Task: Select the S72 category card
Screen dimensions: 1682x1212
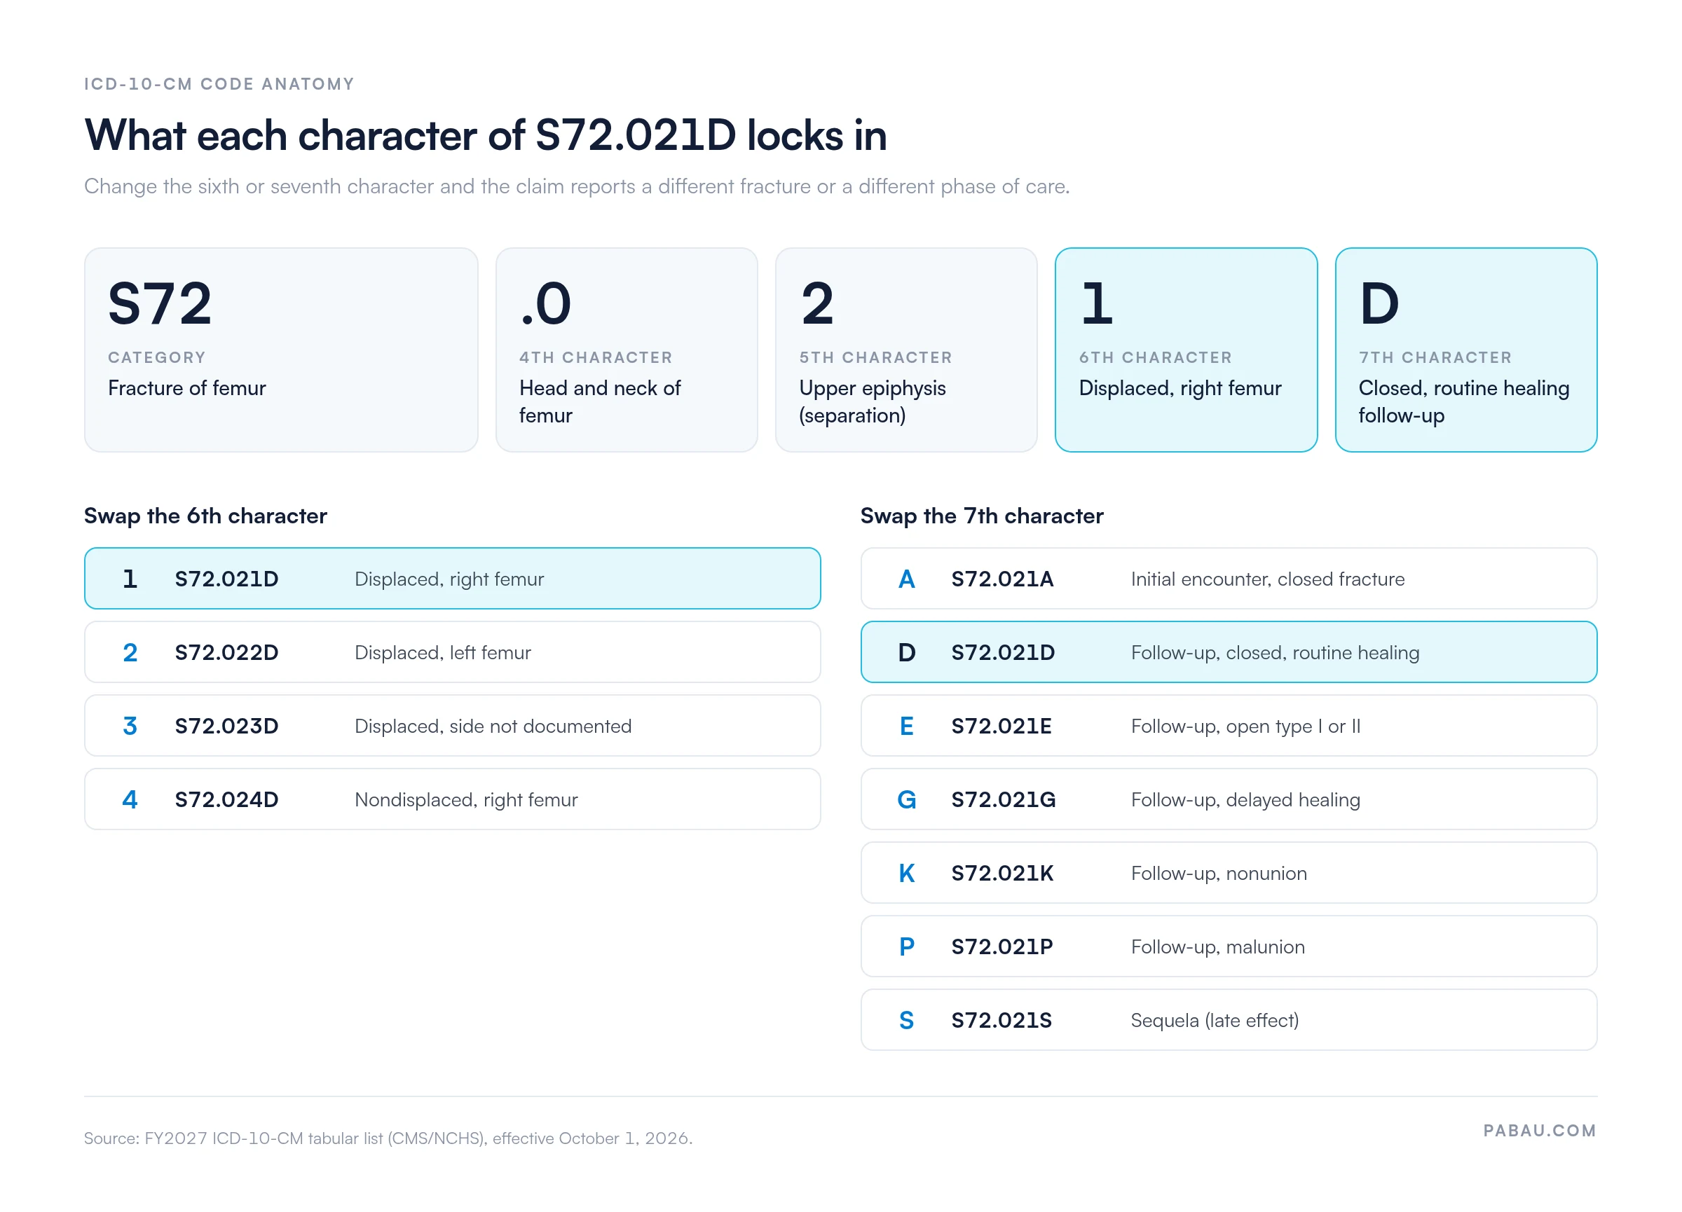Action: point(281,350)
